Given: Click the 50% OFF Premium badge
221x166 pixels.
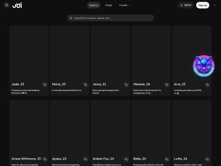Looking at the screenshot, I should pos(204,66).
